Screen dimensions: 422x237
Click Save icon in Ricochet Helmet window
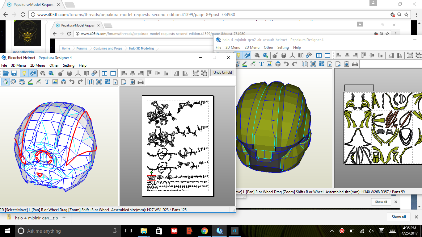click(14, 73)
